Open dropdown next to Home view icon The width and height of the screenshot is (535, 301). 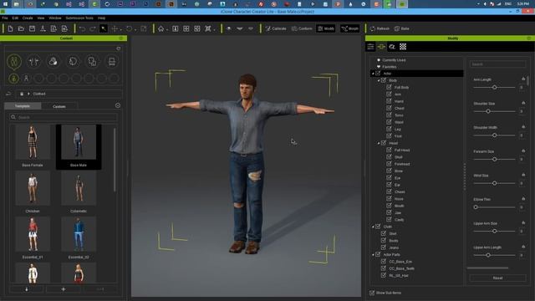tap(167, 30)
